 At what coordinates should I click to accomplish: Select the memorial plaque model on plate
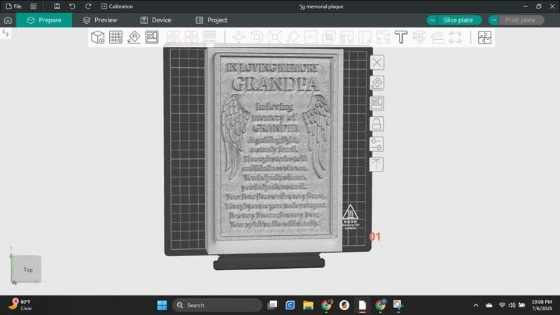[275, 150]
